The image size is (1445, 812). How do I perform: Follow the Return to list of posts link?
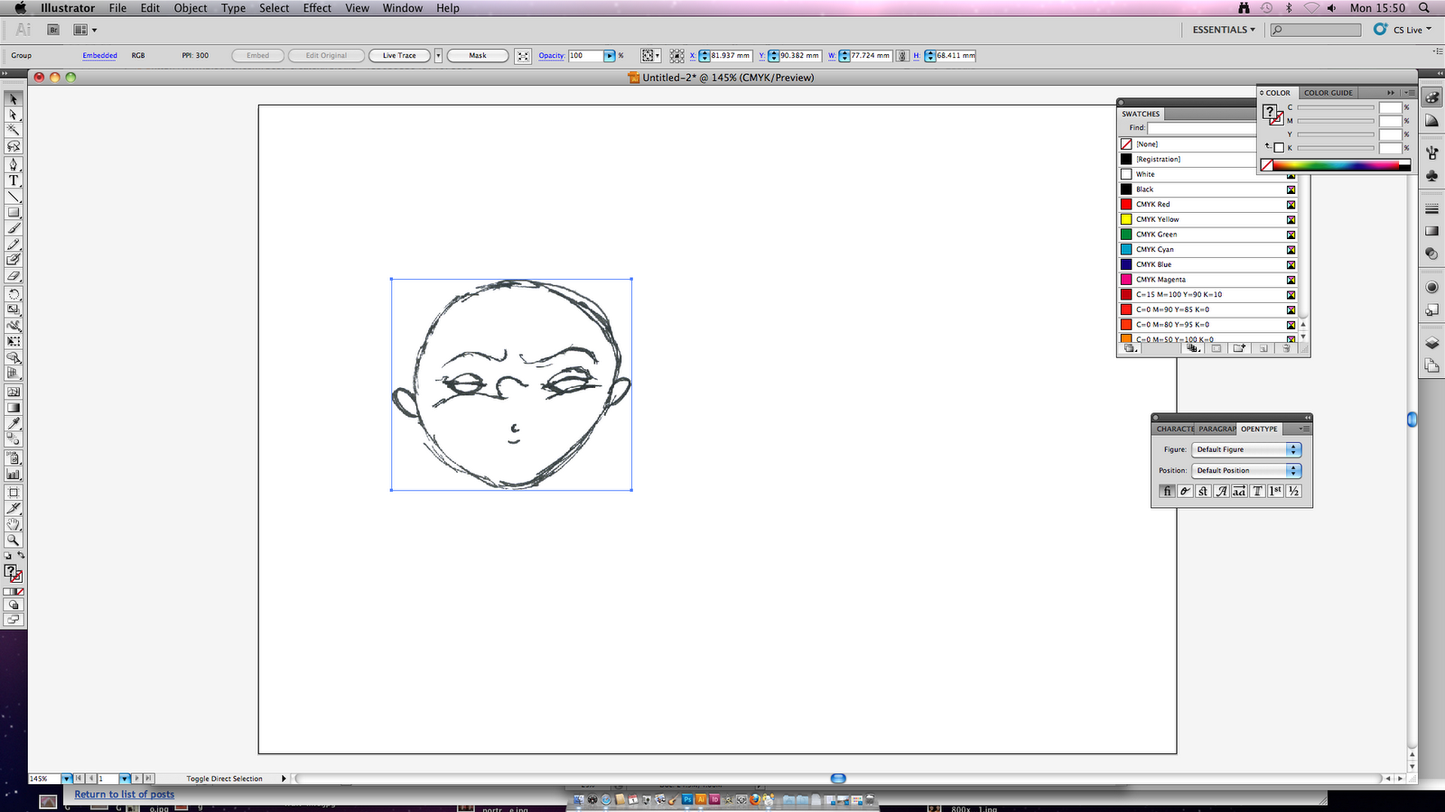124,794
